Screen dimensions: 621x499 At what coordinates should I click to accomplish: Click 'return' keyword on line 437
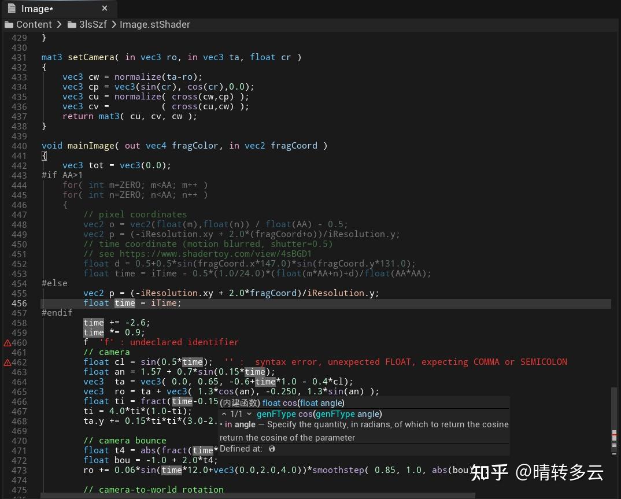pos(78,116)
